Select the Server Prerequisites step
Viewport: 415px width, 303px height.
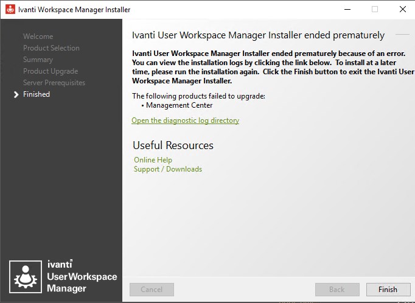click(x=54, y=83)
